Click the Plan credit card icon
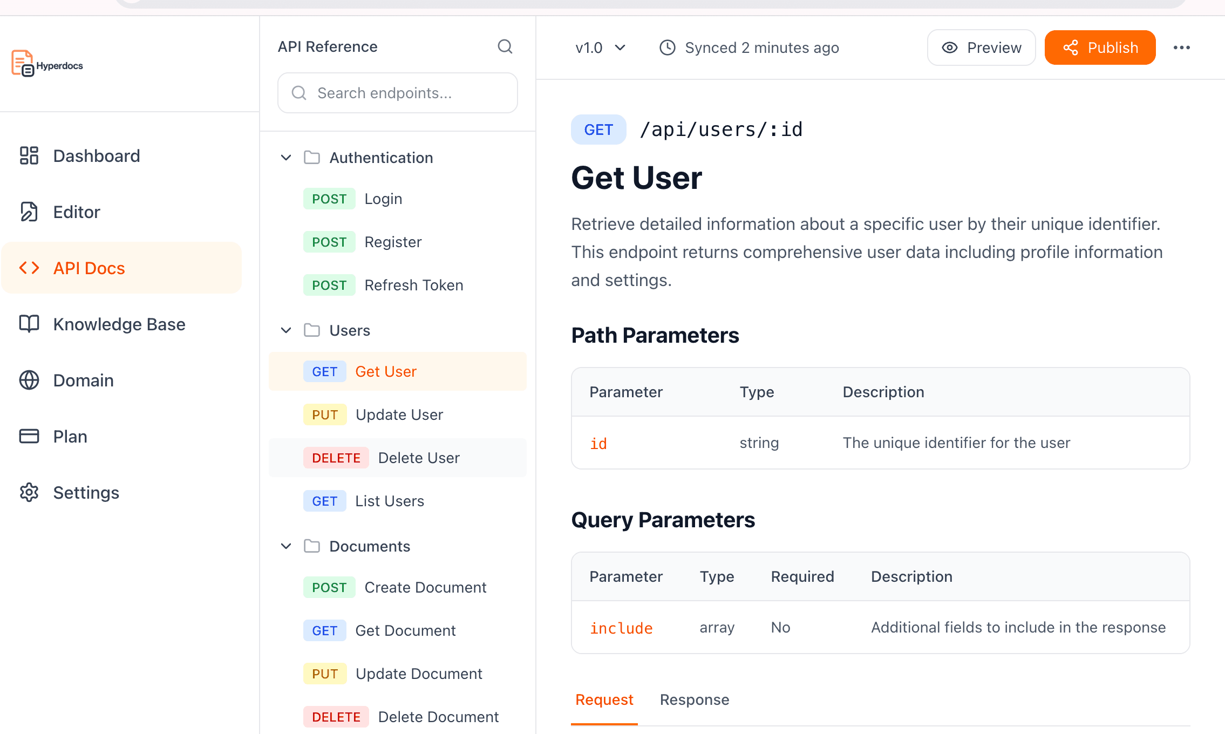The width and height of the screenshot is (1225, 734). [29, 436]
